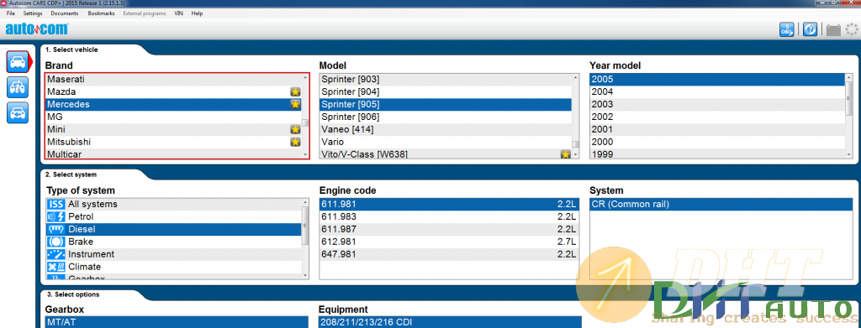Viewport: 861px width, 328px height.
Task: Open the Settings menu
Action: point(33,13)
